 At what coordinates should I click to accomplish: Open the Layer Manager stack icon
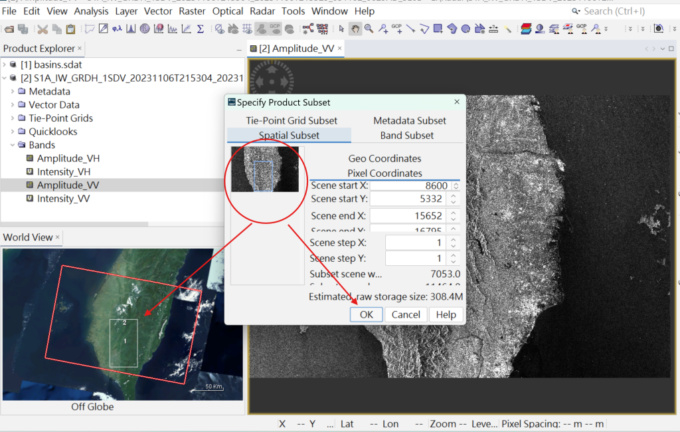tap(526, 29)
